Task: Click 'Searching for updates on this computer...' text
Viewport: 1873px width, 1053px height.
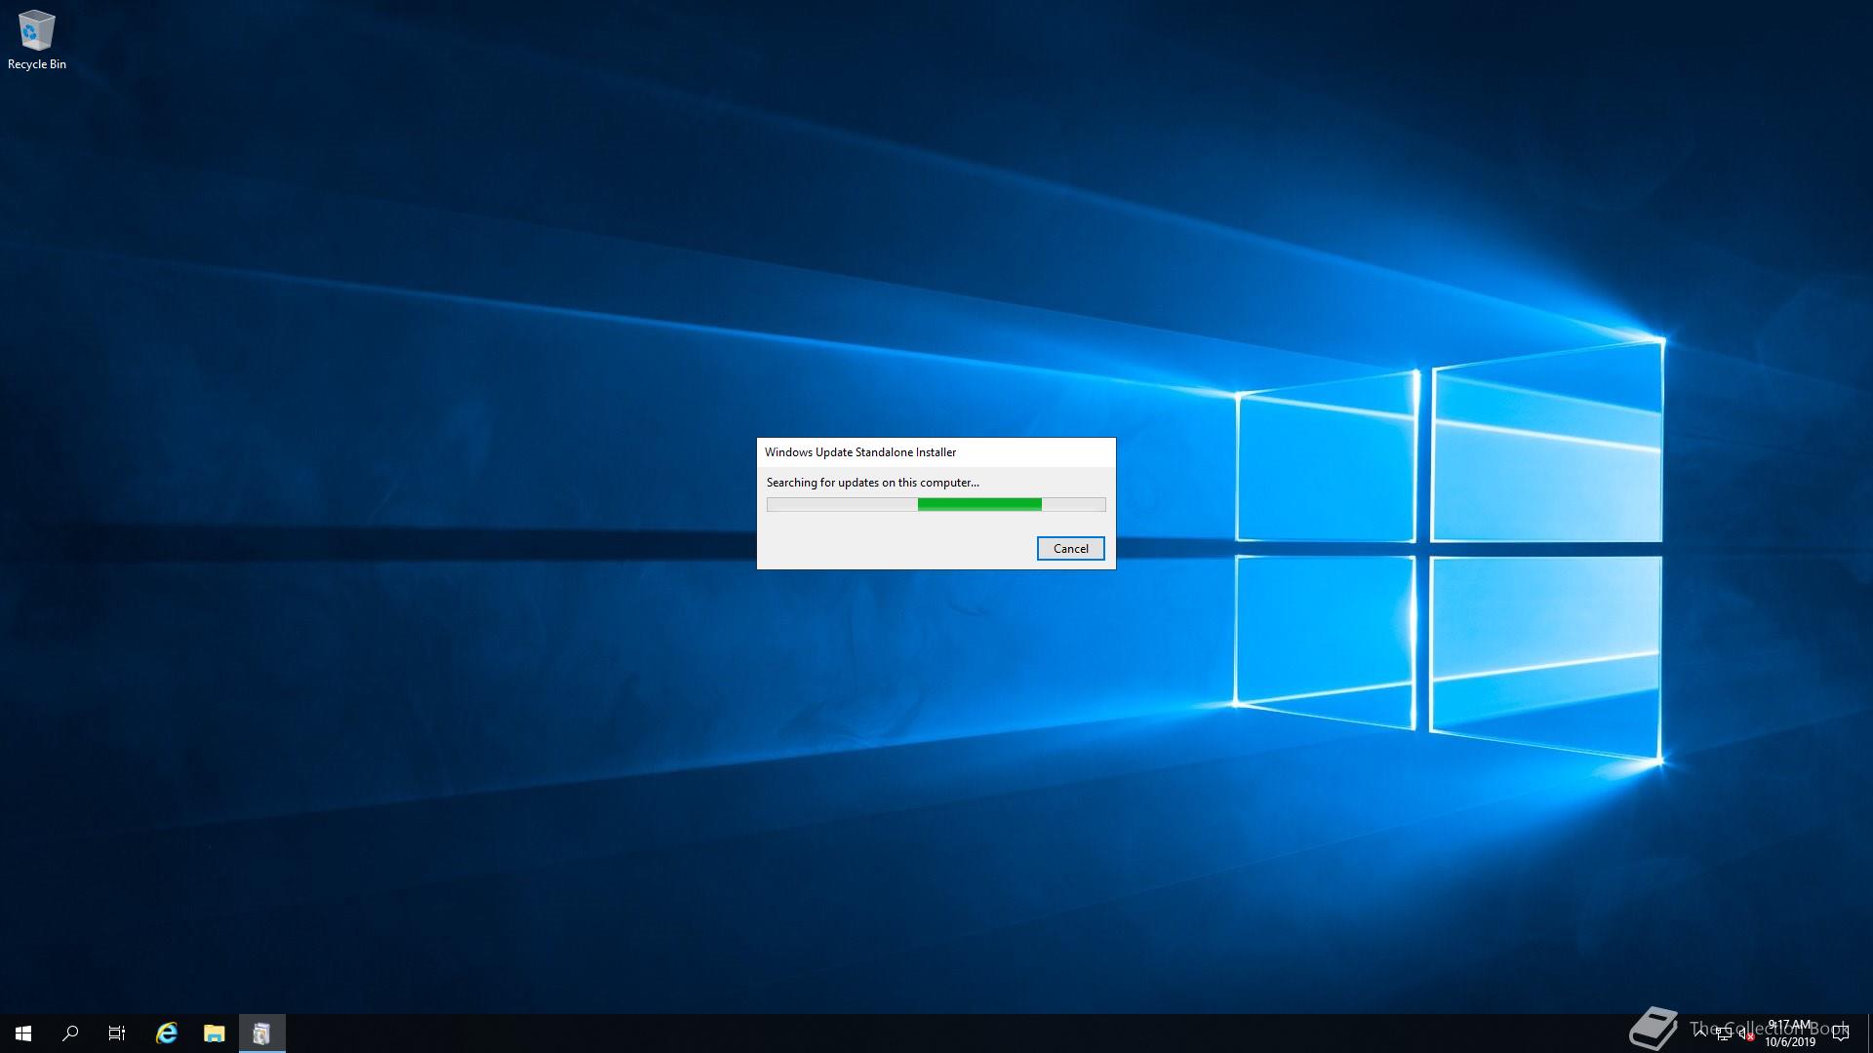Action: (873, 483)
